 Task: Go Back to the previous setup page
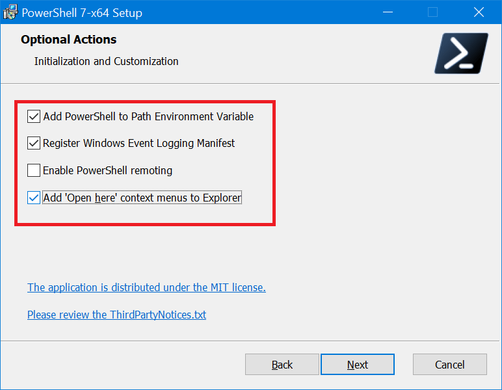click(x=282, y=365)
